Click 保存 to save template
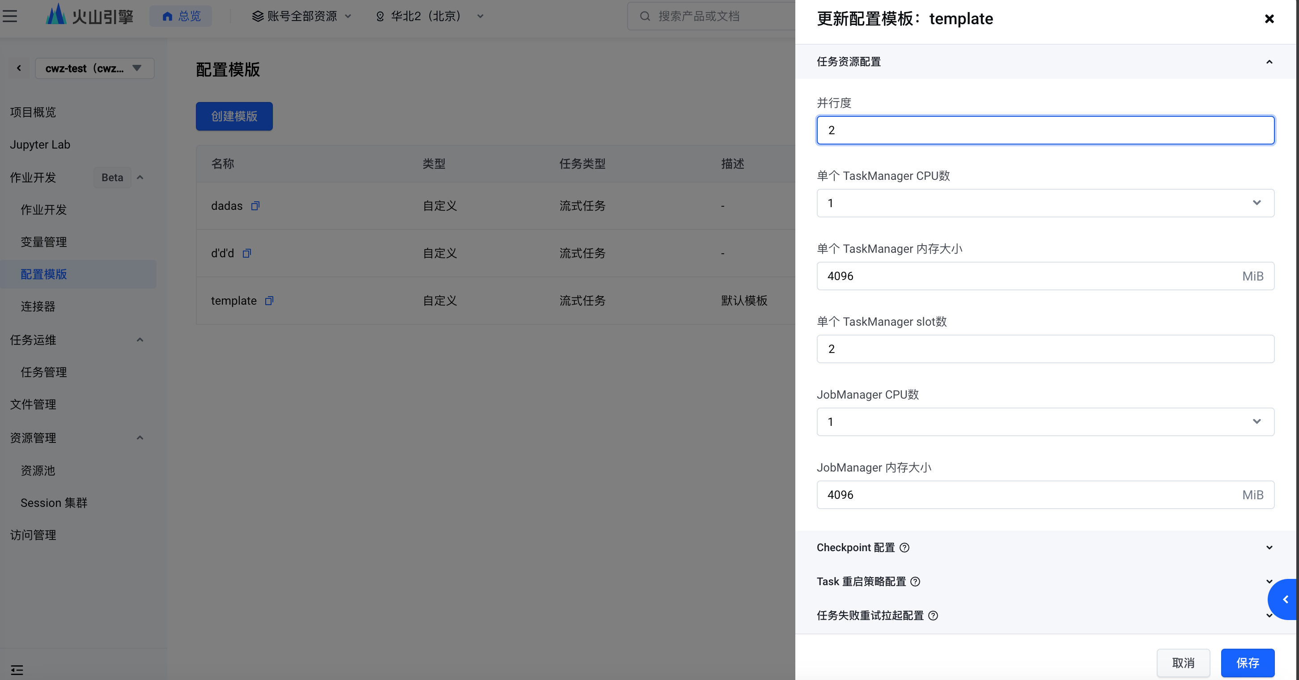The height and width of the screenshot is (680, 1299). point(1248,663)
